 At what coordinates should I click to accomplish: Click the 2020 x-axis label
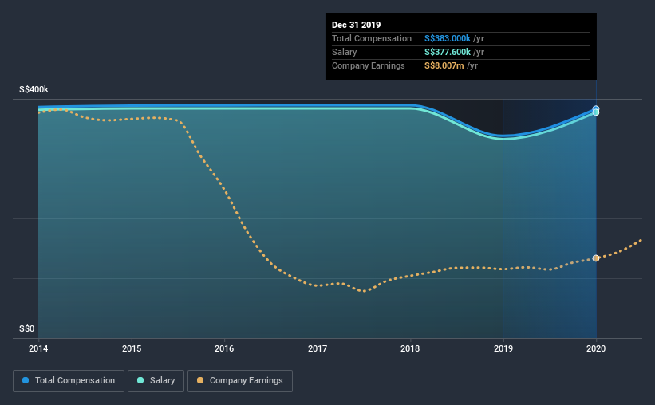point(596,348)
